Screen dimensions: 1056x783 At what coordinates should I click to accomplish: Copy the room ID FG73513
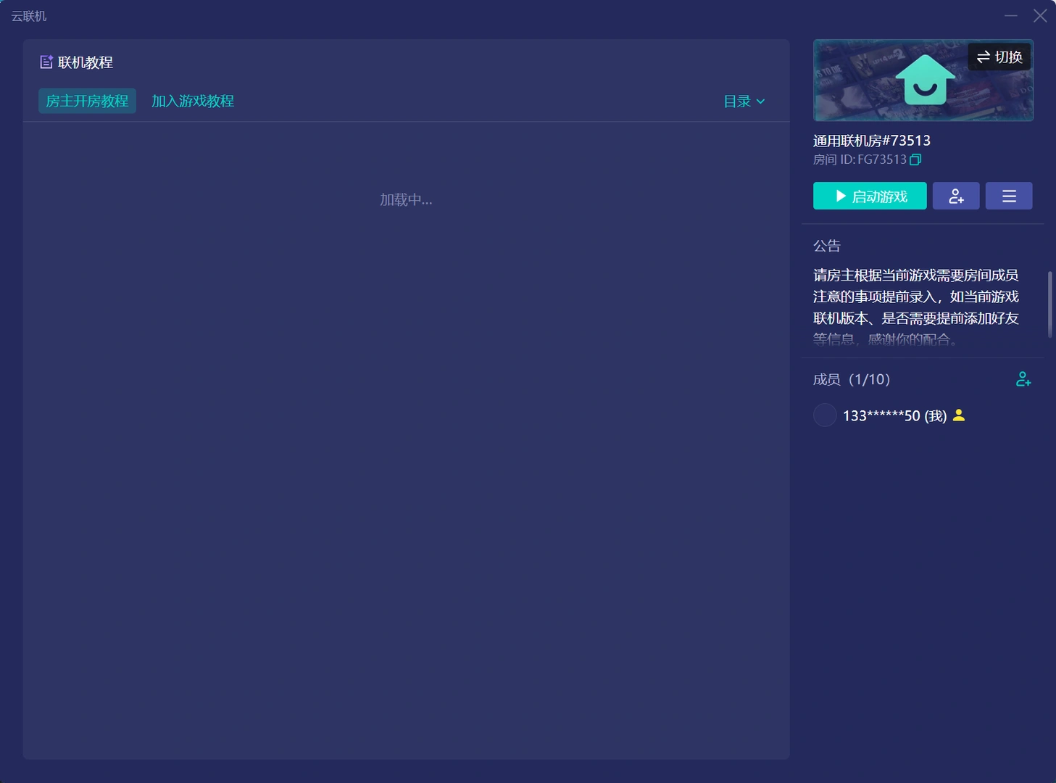pos(915,159)
